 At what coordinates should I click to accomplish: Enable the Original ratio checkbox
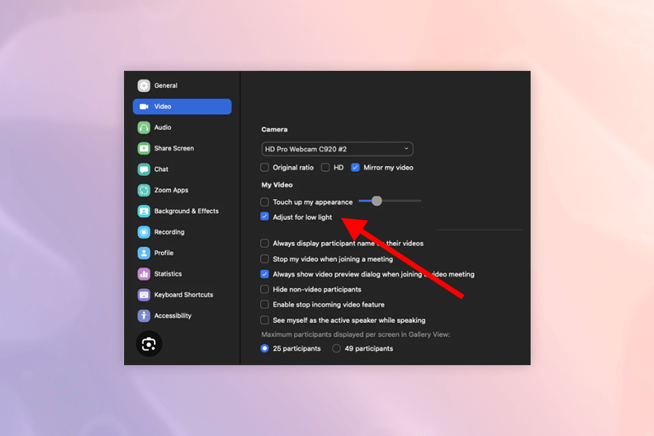coord(264,168)
